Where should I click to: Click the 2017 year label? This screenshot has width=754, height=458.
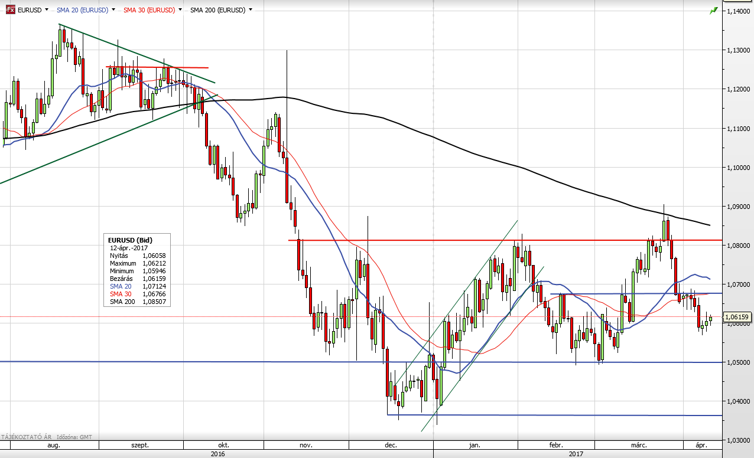pos(577,454)
